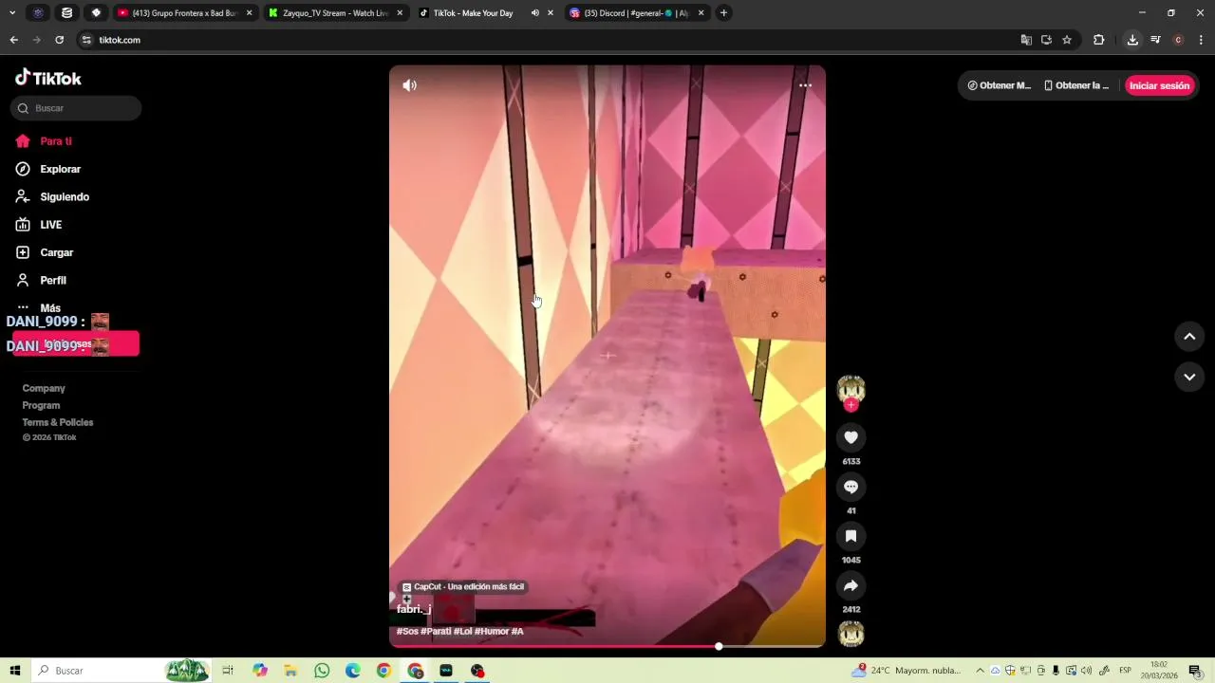Mute TikTok tab via speaker icon
The height and width of the screenshot is (683, 1215).
(x=535, y=13)
